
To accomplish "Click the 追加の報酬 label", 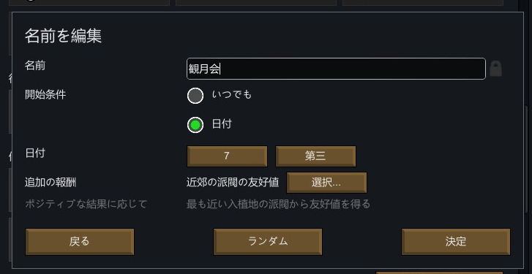I will (50, 183).
